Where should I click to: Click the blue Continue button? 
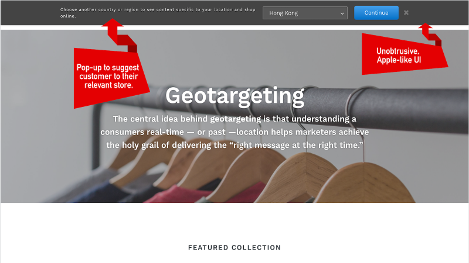[x=376, y=13]
